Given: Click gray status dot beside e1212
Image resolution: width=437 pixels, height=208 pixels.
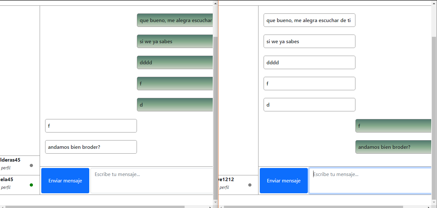Looking at the screenshot, I should tap(250, 185).
